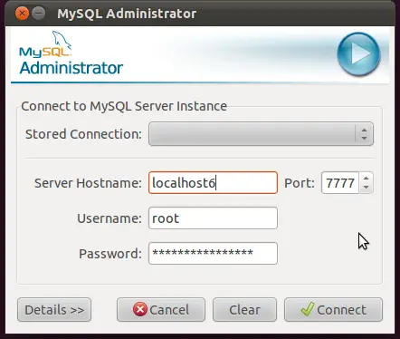This screenshot has width=400, height=339.
Task: Decrease the Port value with down arrow
Action: point(366,188)
